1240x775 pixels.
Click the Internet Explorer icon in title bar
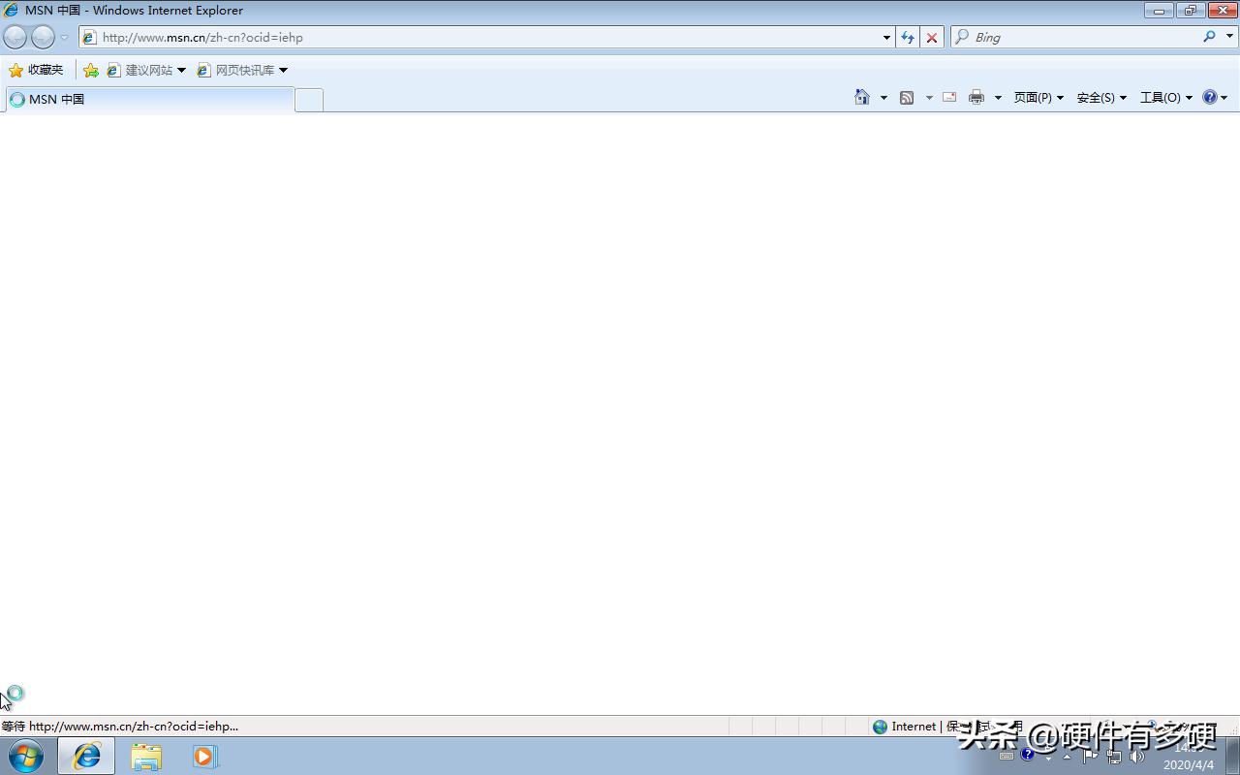11,11
